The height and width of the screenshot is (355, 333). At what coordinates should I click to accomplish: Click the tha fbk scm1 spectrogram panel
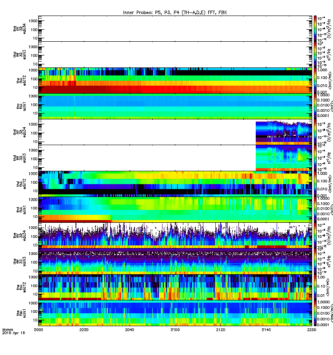pos(175,106)
